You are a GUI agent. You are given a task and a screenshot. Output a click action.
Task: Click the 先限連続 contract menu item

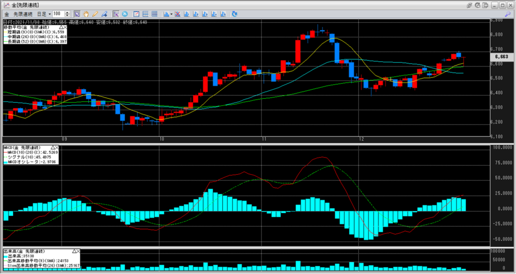[23, 14]
